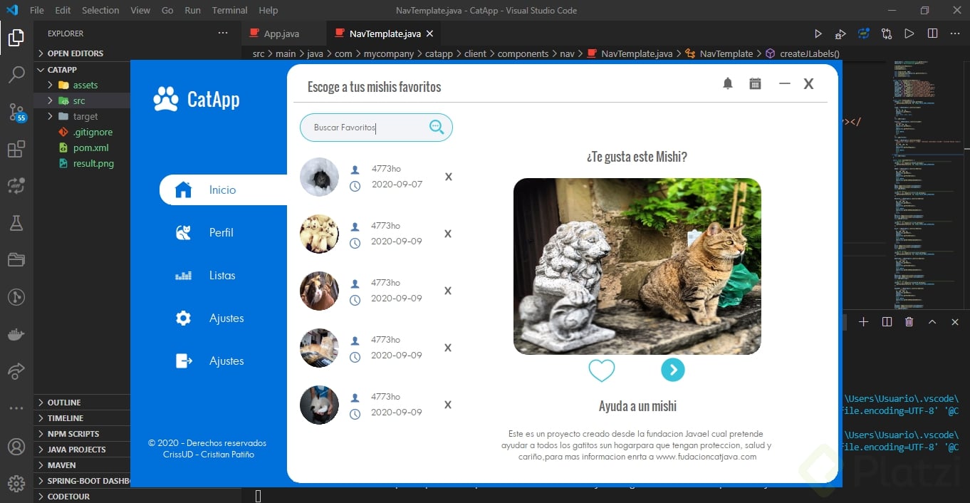Select first favorite cat thumbnail
This screenshot has height=503, width=970.
point(319,177)
